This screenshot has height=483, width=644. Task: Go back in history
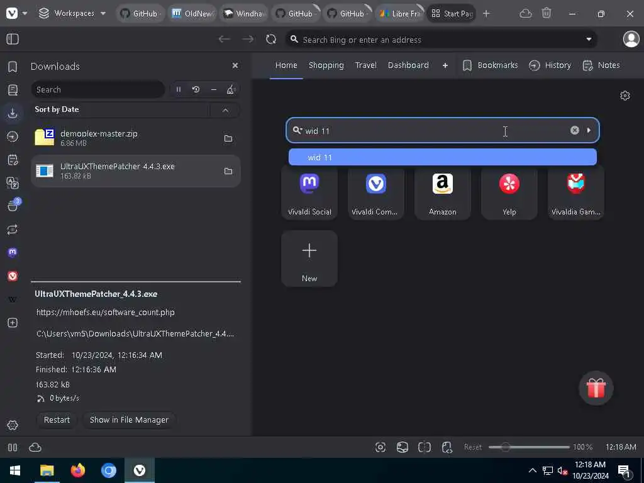[225, 39]
